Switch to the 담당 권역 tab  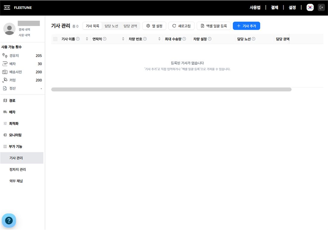click(130, 26)
